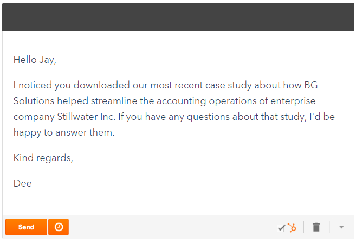Click the orange Send button
The width and height of the screenshot is (356, 243).
[26, 227]
